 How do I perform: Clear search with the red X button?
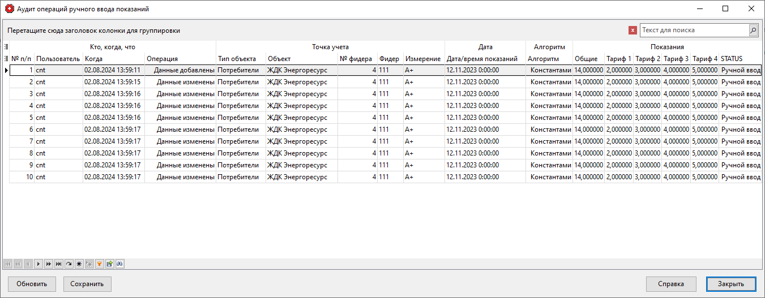[x=632, y=31]
